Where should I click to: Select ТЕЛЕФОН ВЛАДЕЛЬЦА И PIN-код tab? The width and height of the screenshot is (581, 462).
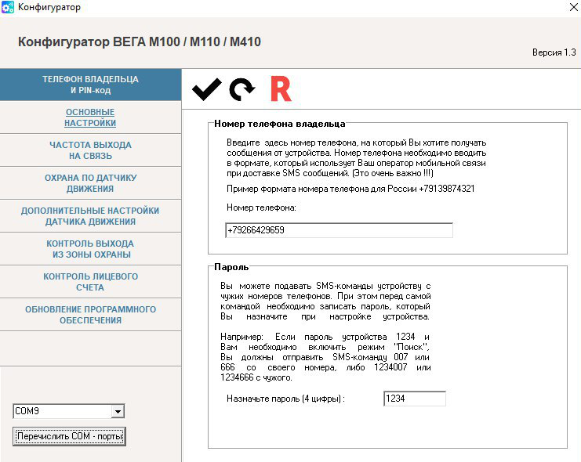coord(90,85)
